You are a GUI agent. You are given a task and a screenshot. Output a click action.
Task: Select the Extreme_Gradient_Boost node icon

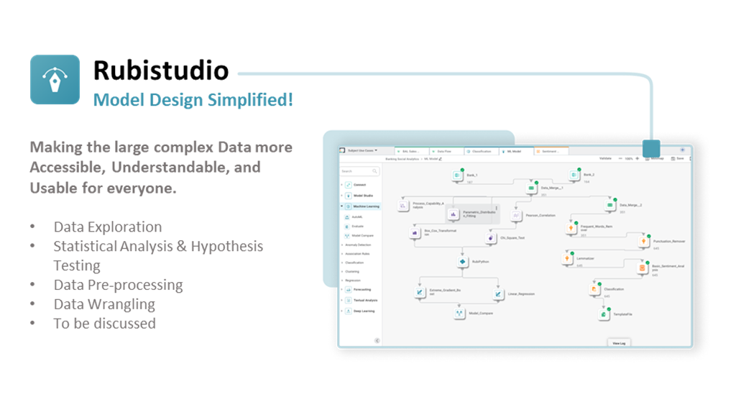pyautogui.click(x=419, y=293)
